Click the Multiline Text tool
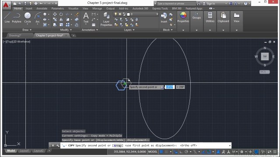 click(86, 17)
